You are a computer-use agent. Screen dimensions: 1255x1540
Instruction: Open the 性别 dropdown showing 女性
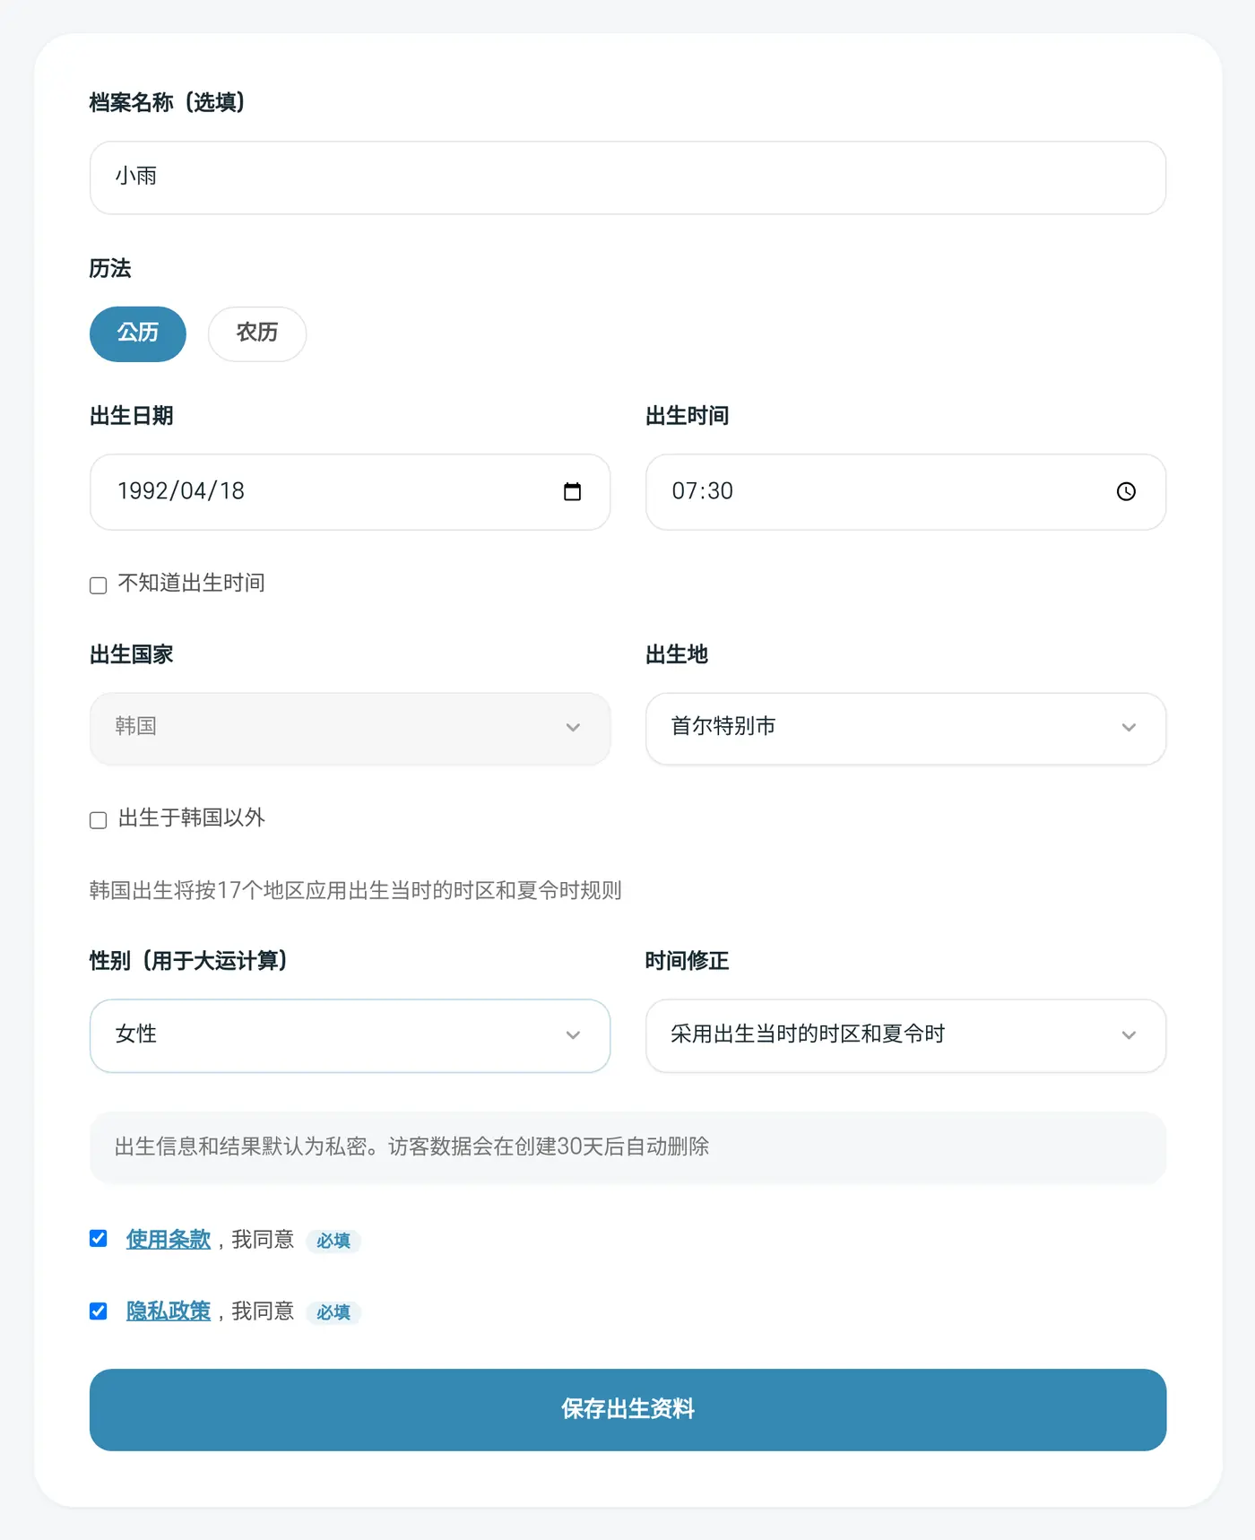(x=350, y=1035)
